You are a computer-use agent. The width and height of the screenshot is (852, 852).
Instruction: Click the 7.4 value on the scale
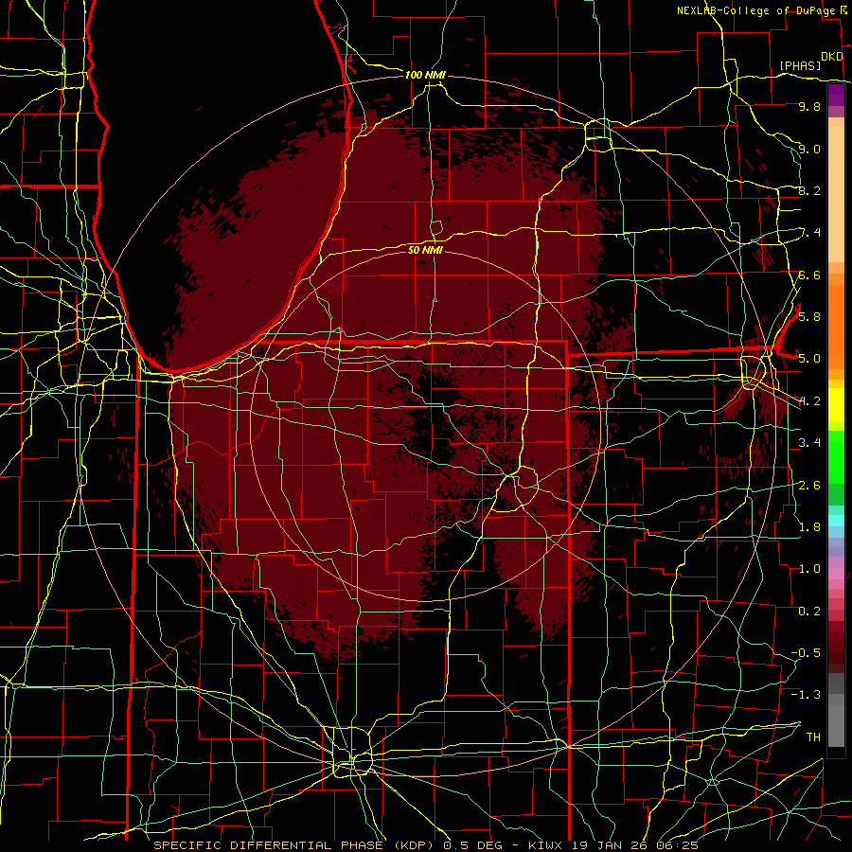pyautogui.click(x=810, y=233)
